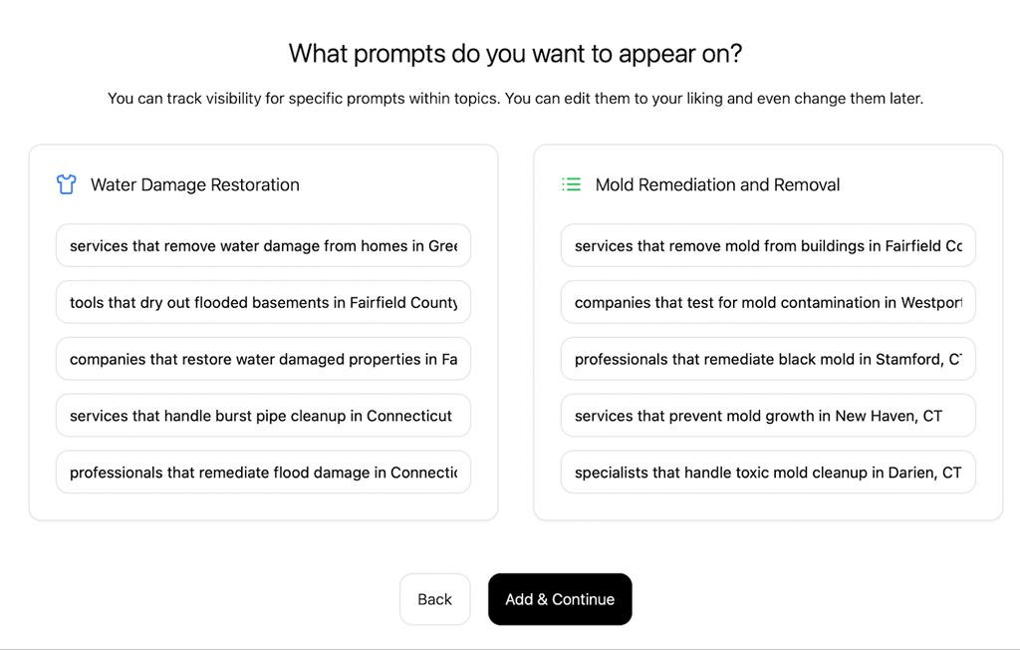This screenshot has height=650, width=1020.
Task: Edit 'prevent mold growth in New Haven' prompt
Action: (x=768, y=416)
